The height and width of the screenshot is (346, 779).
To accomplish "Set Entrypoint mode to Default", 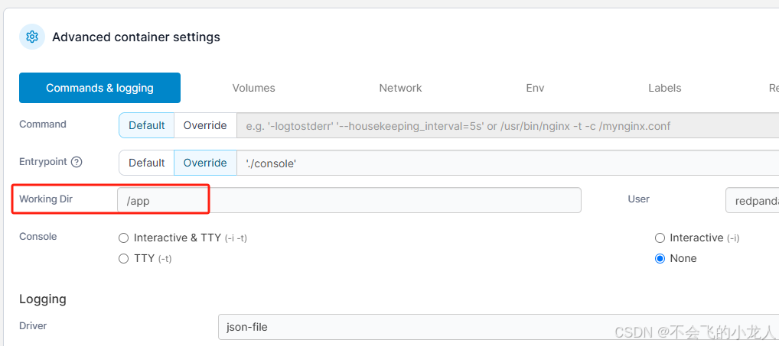I will (x=147, y=163).
